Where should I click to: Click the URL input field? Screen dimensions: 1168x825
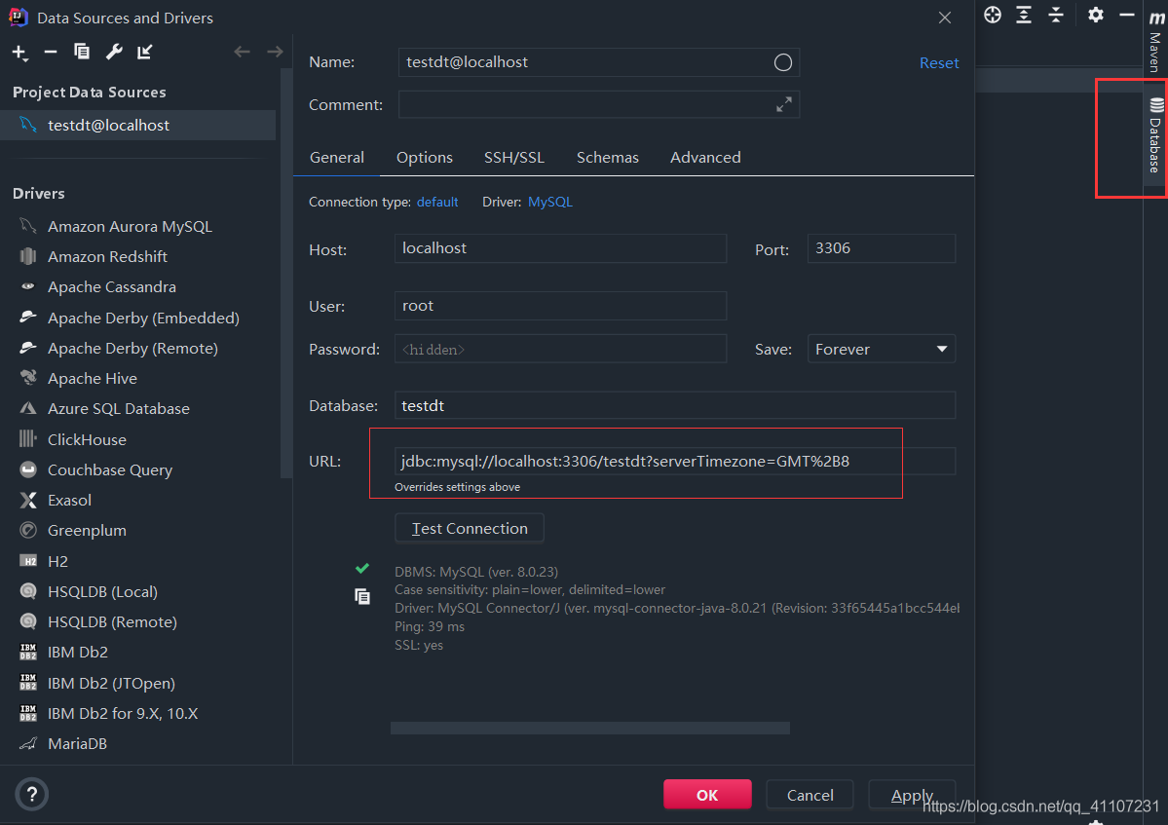pos(674,461)
